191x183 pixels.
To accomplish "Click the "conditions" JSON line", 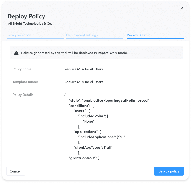I will click(81, 106).
